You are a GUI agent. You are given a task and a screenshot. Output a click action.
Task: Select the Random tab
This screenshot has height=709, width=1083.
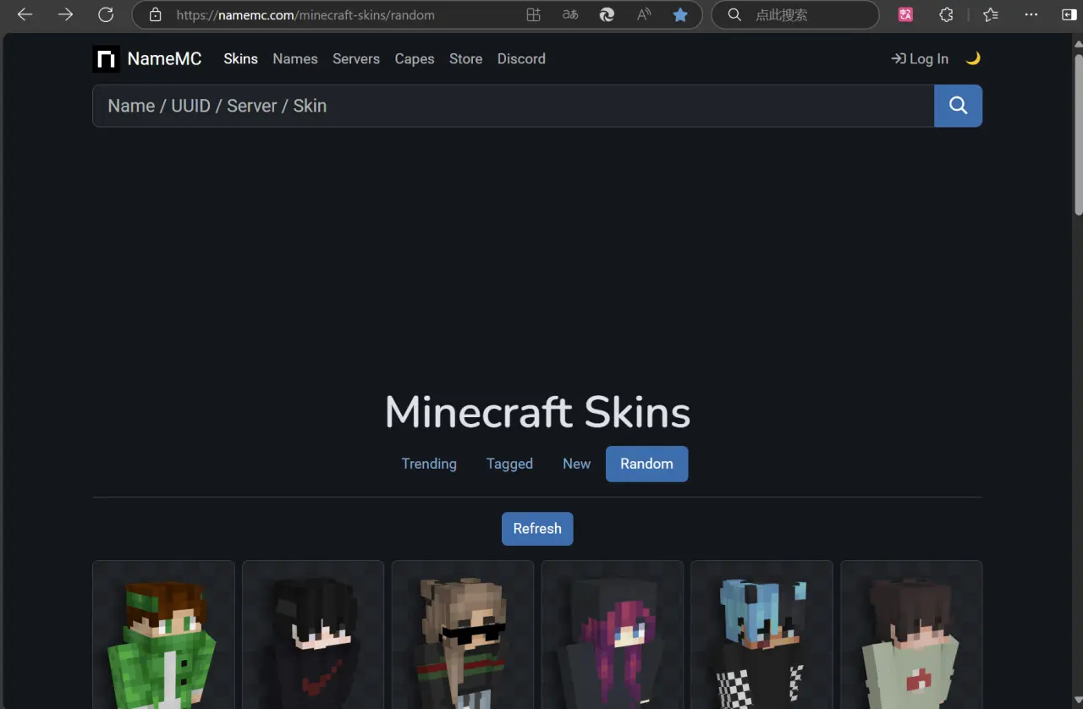[646, 464]
